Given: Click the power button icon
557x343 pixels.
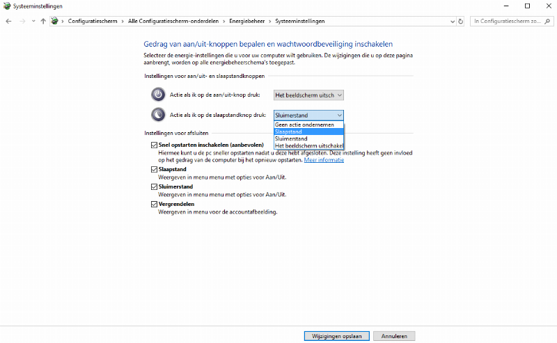Looking at the screenshot, I should [158, 95].
